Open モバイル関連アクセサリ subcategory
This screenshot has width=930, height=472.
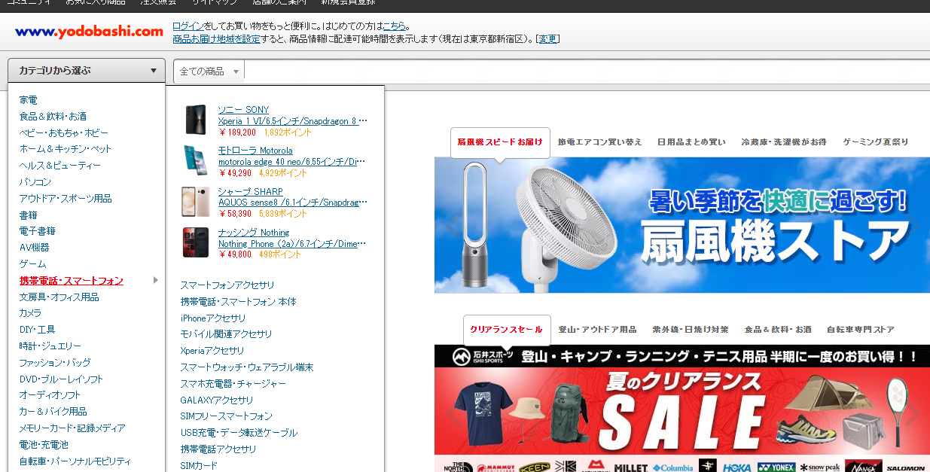(227, 334)
